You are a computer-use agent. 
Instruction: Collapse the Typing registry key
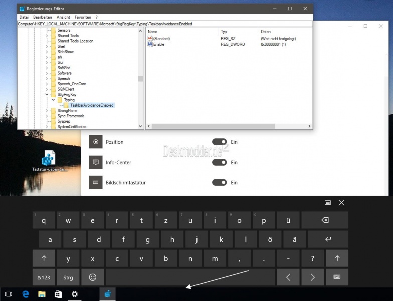53,100
